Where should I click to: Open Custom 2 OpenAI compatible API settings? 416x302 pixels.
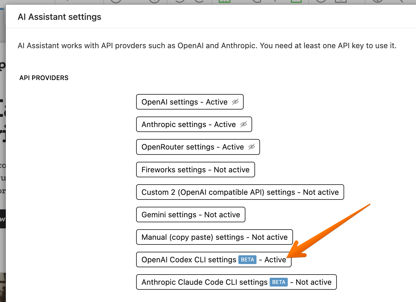click(x=240, y=192)
